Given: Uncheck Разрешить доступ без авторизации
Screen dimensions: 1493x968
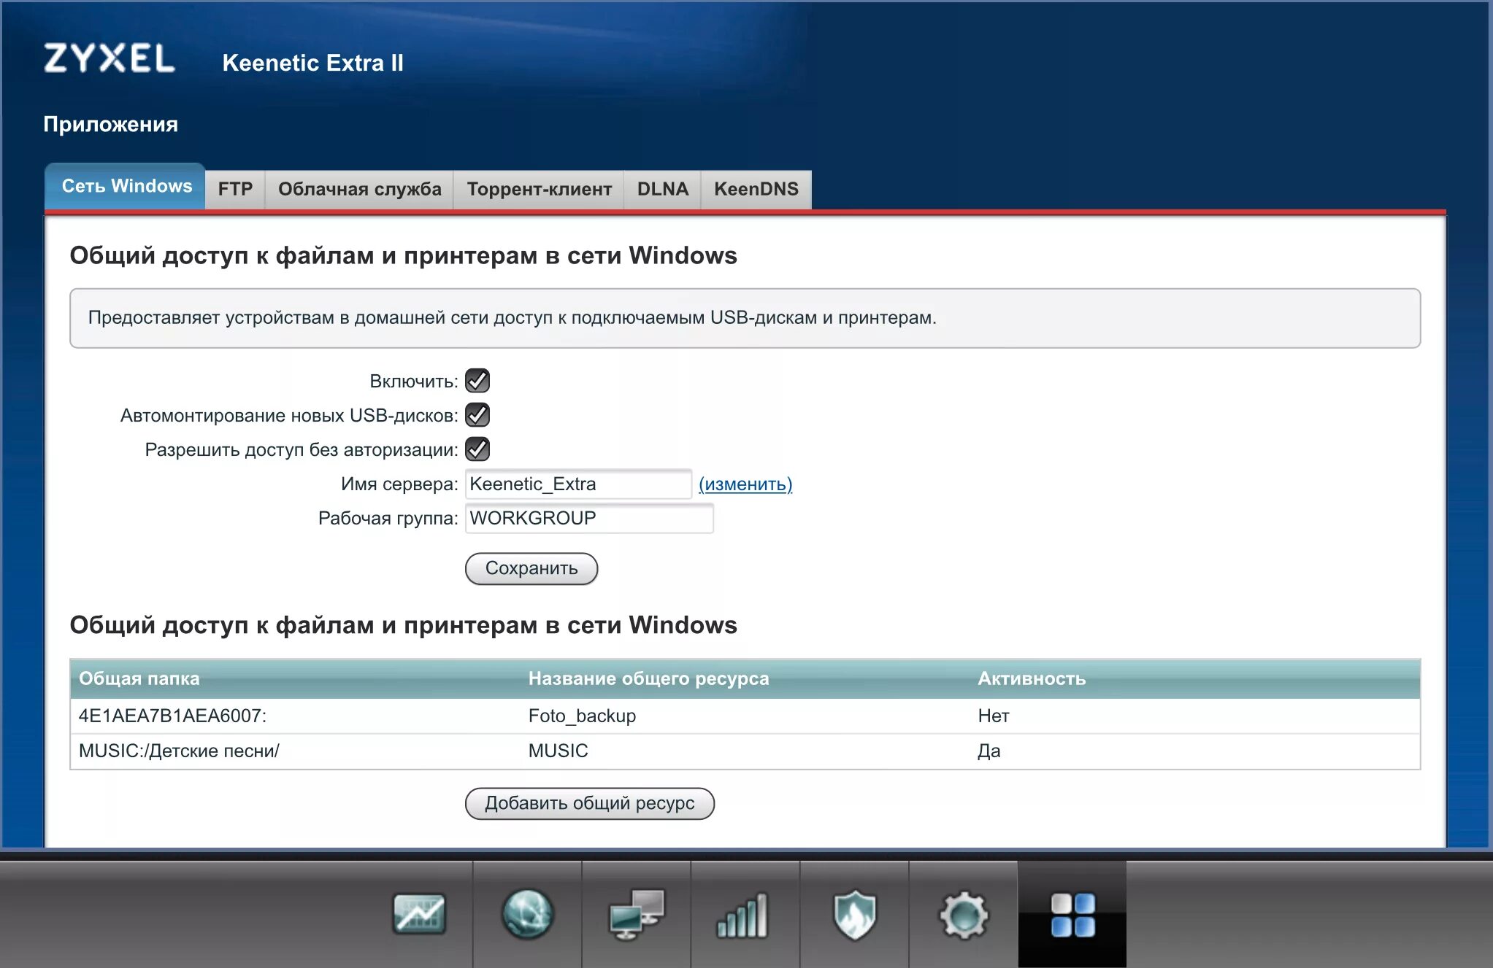Looking at the screenshot, I should [477, 449].
